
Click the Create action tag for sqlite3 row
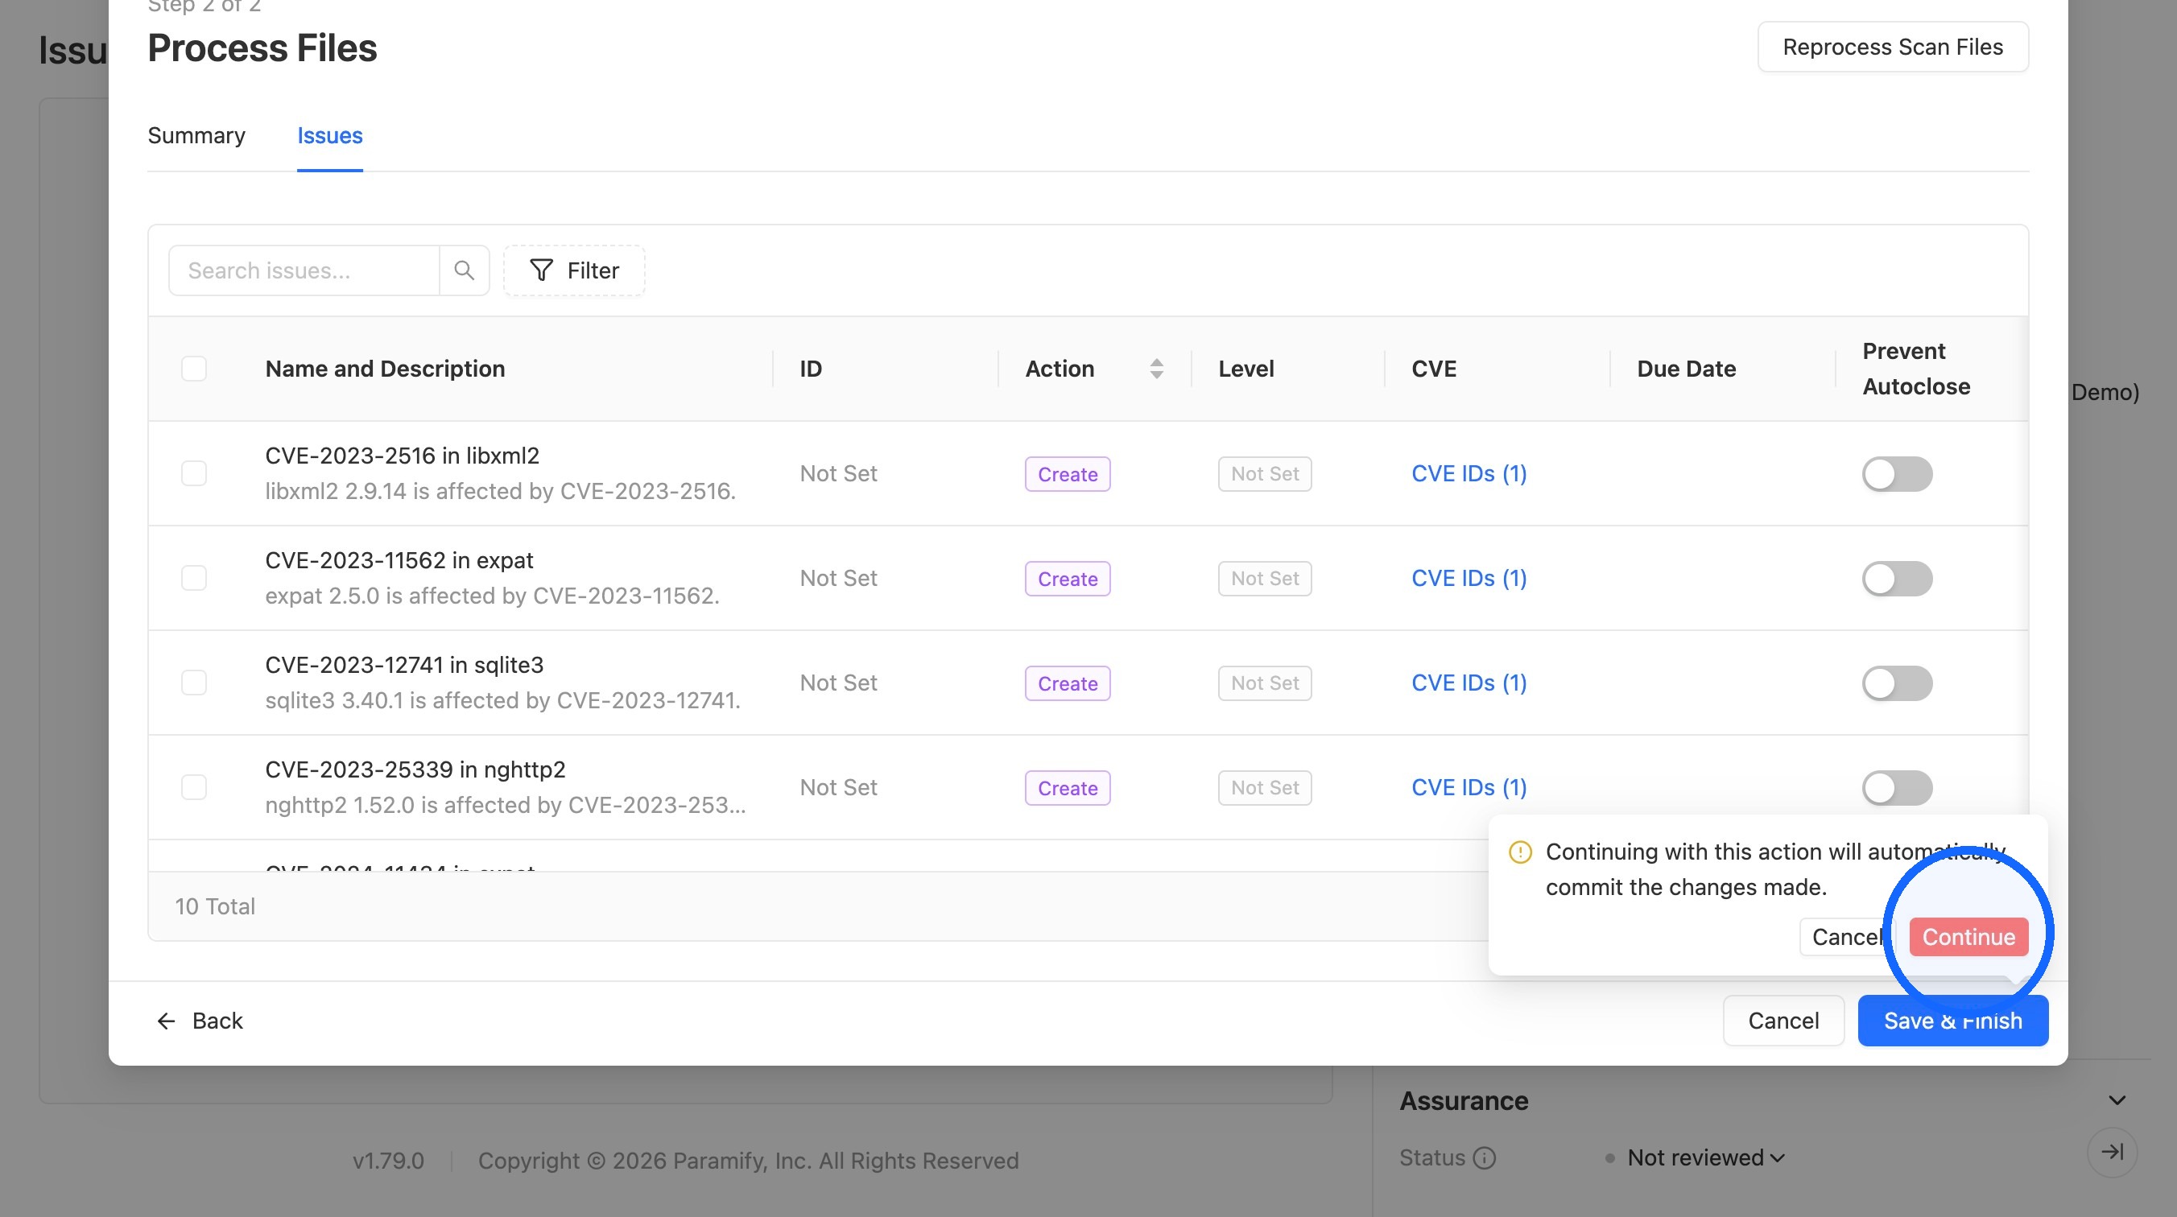point(1068,683)
